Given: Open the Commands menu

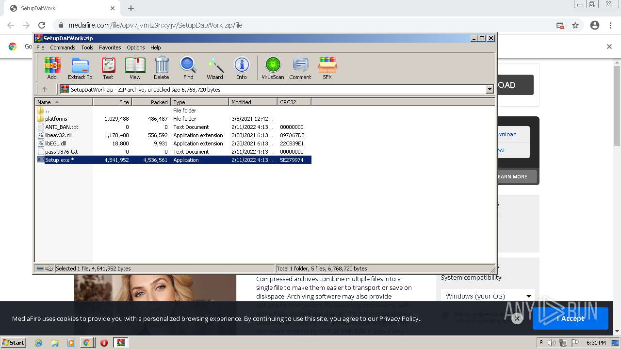Looking at the screenshot, I should [63, 48].
